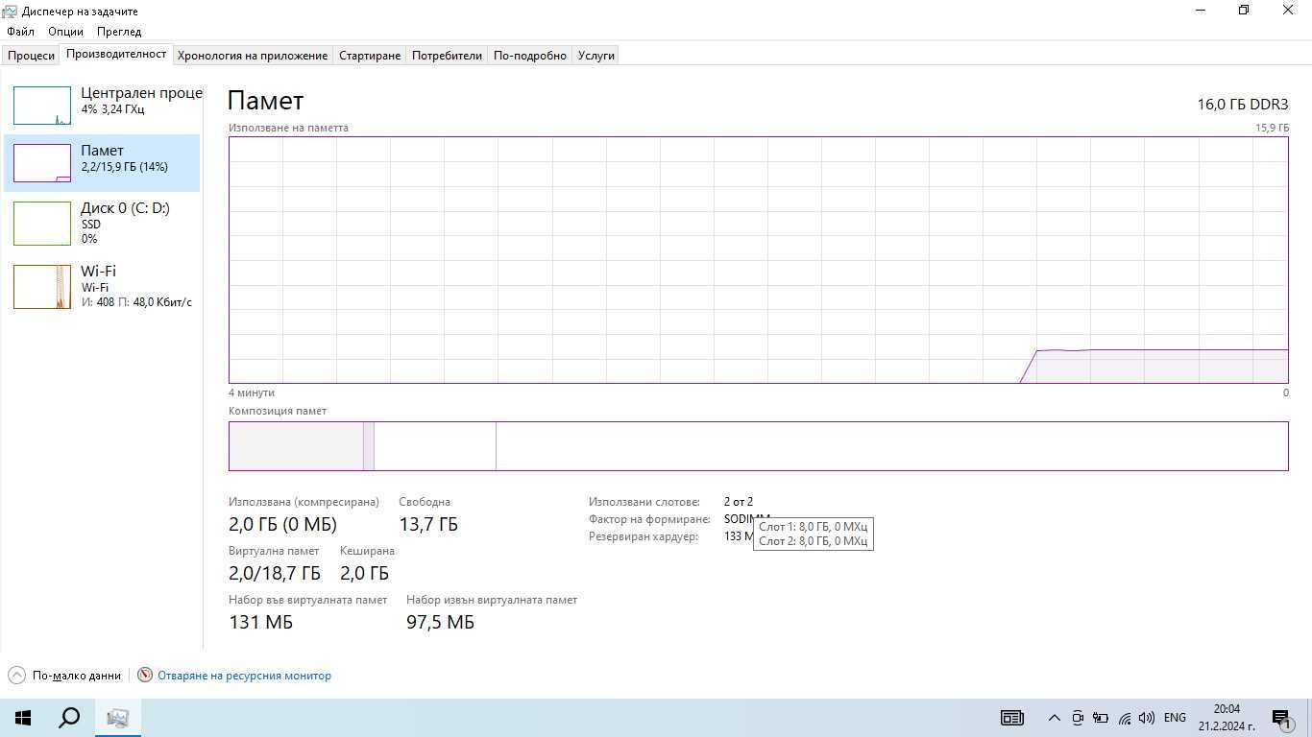Click the Използвани слотове label

click(x=644, y=502)
